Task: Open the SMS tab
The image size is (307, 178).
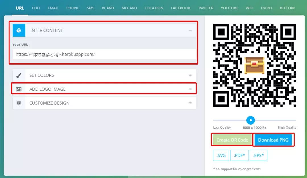Action: [x=90, y=8]
